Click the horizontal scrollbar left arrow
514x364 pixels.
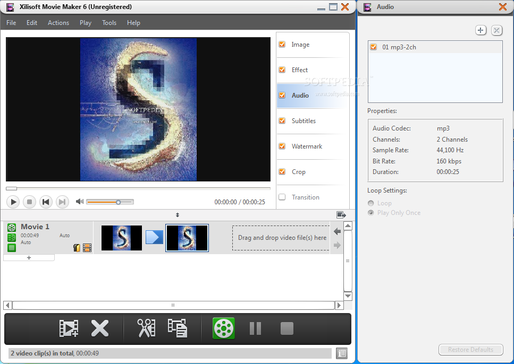[x=7, y=306]
